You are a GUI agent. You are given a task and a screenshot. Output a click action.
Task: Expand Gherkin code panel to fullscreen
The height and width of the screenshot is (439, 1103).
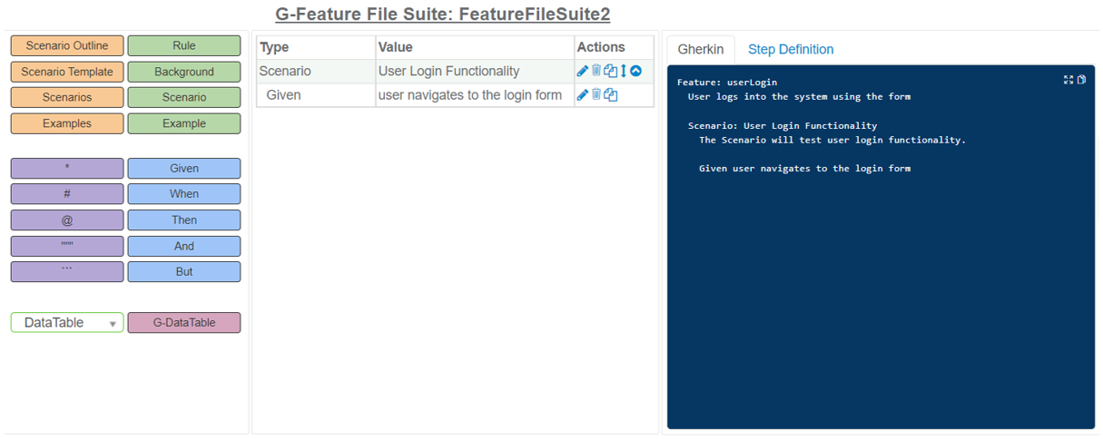click(1069, 80)
